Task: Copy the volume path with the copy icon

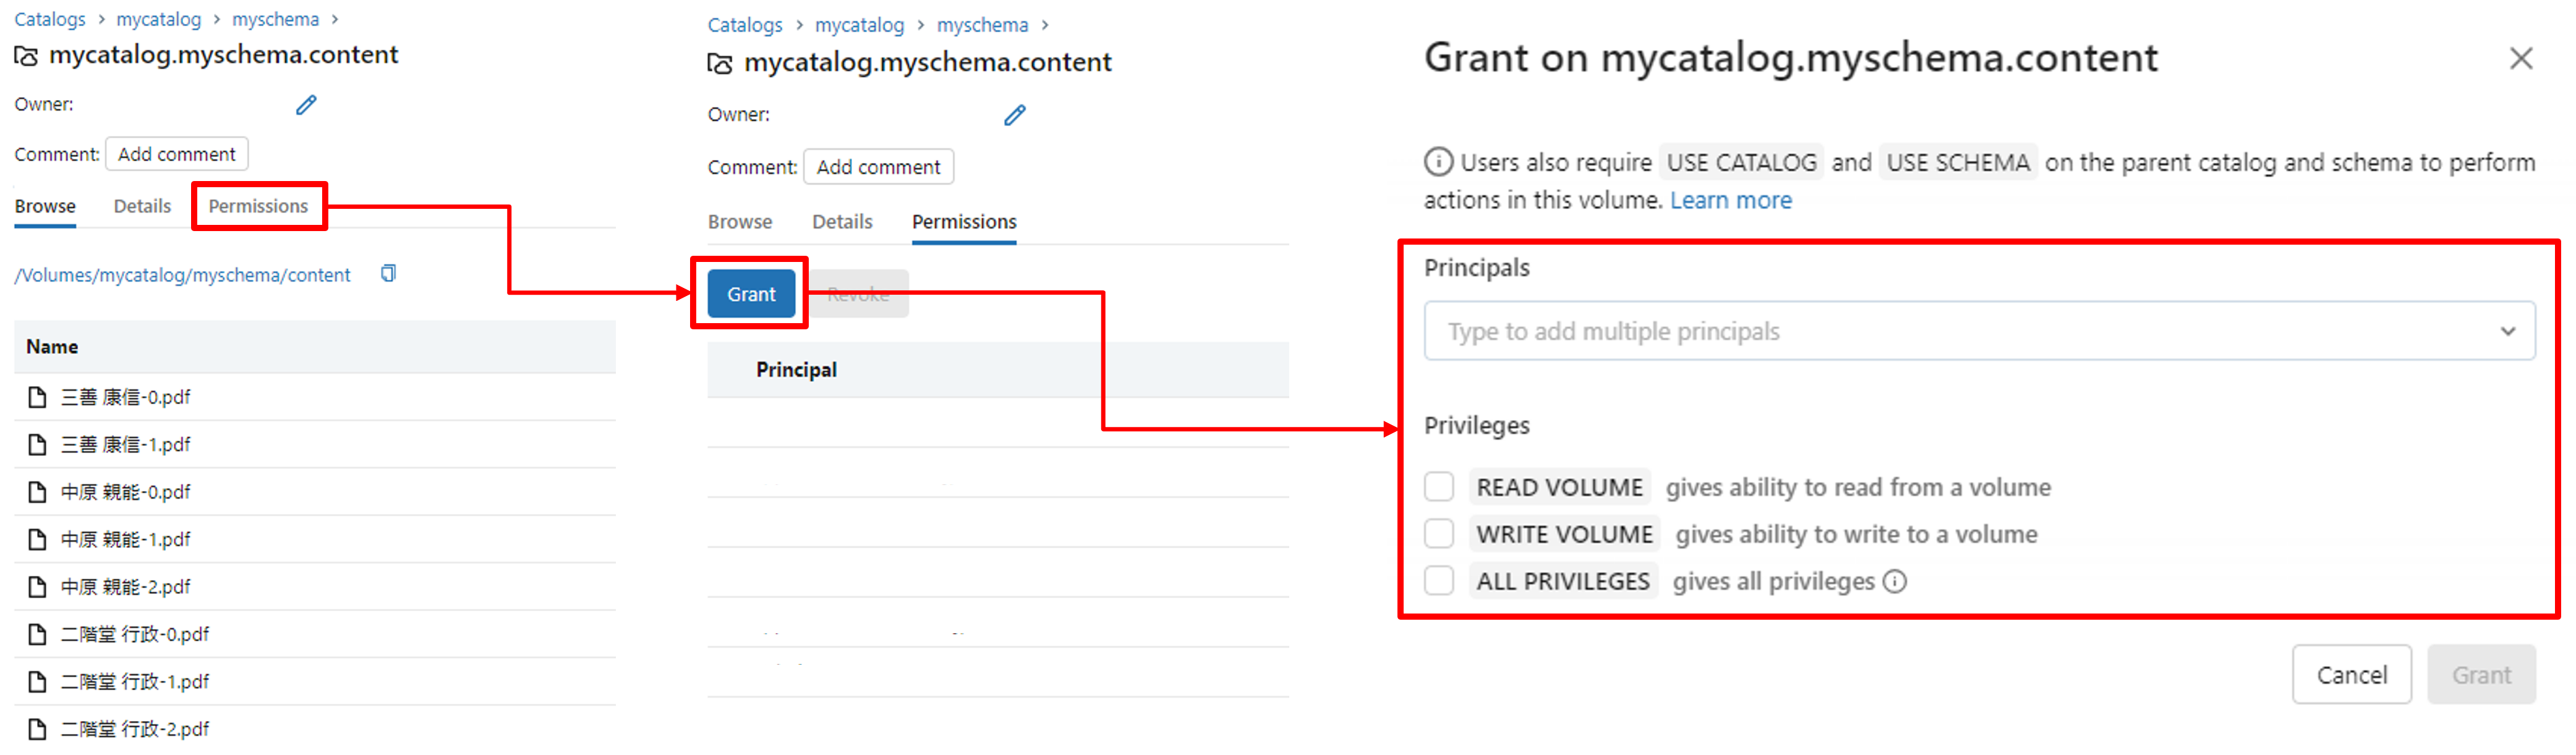Action: [x=388, y=274]
